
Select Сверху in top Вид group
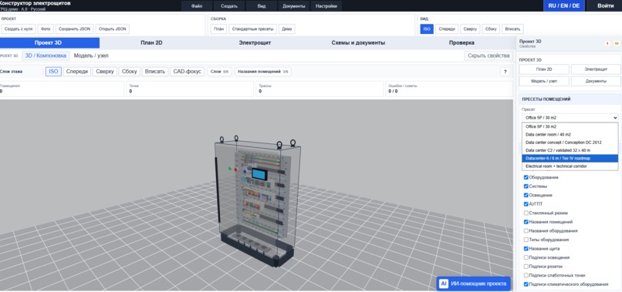pyautogui.click(x=470, y=29)
